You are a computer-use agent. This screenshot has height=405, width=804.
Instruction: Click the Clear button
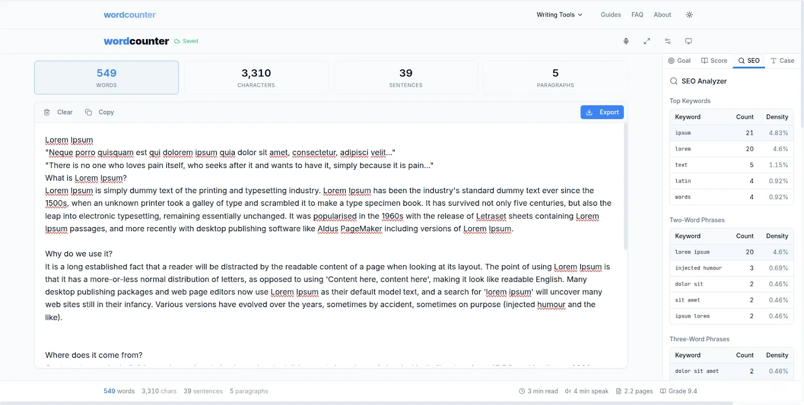click(58, 112)
